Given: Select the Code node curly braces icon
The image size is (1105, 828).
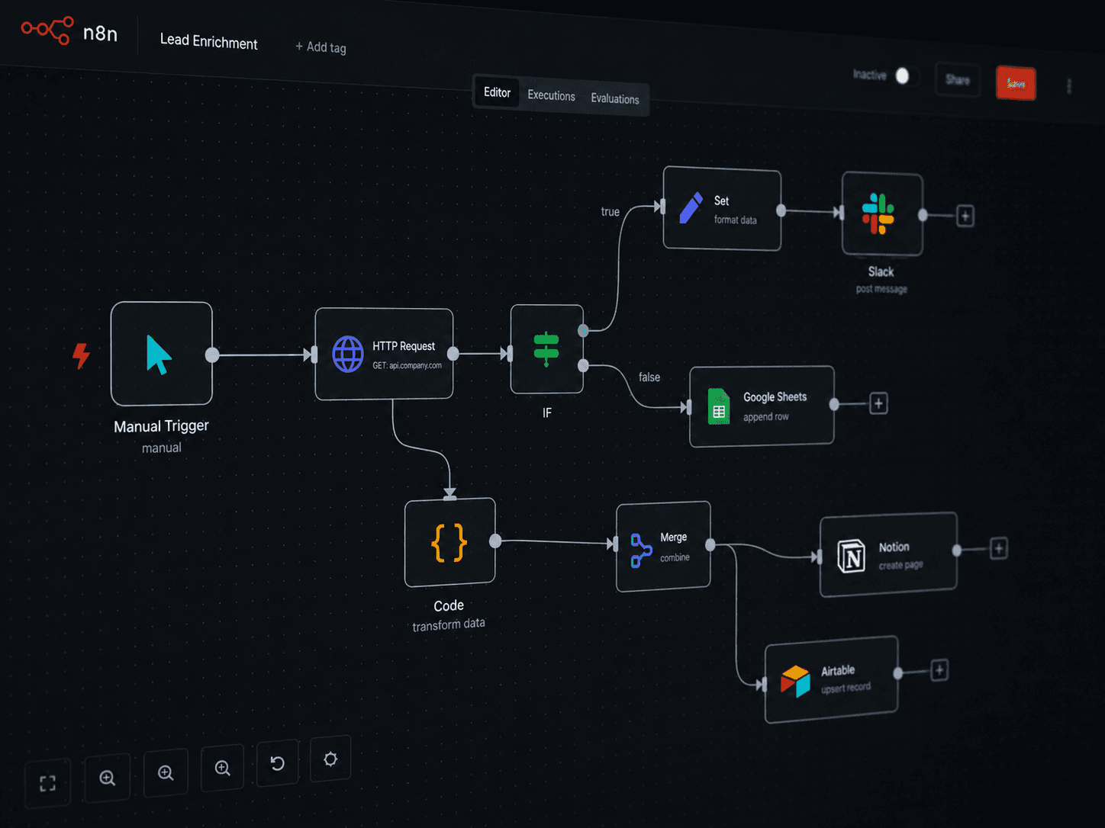Looking at the screenshot, I should pyautogui.click(x=449, y=543).
